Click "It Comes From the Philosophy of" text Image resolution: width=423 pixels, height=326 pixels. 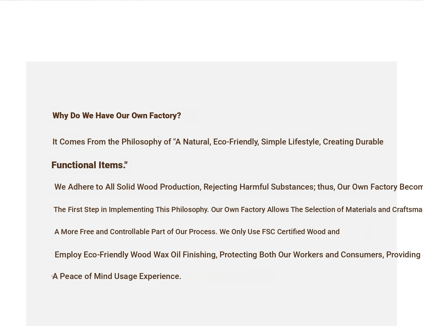tap(112, 142)
